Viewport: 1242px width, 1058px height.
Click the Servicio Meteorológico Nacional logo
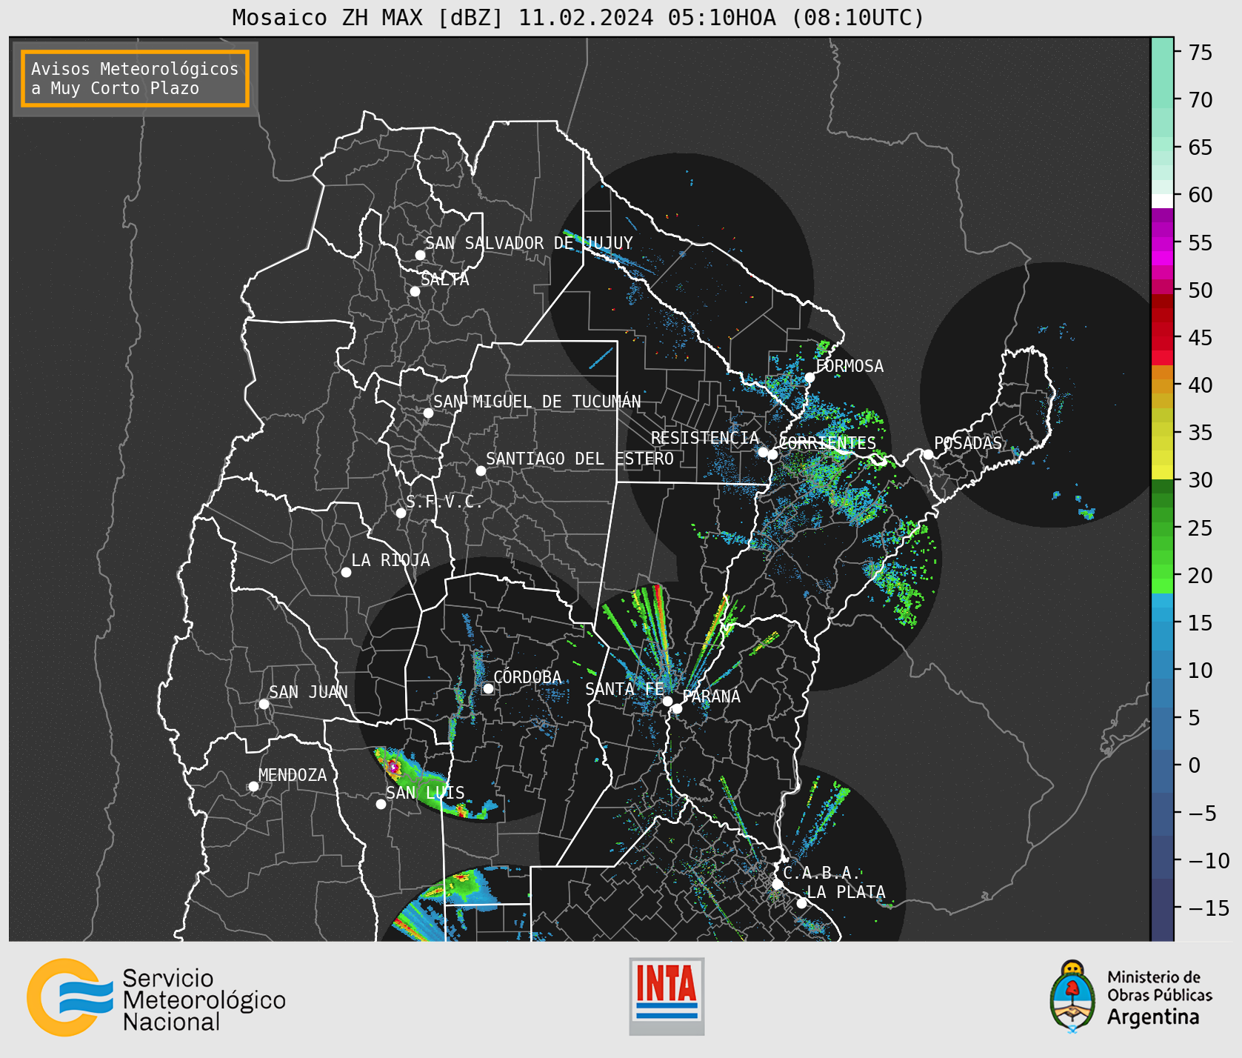[x=156, y=998]
